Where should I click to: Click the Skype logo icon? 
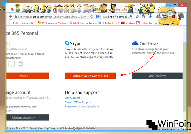coord(67,43)
